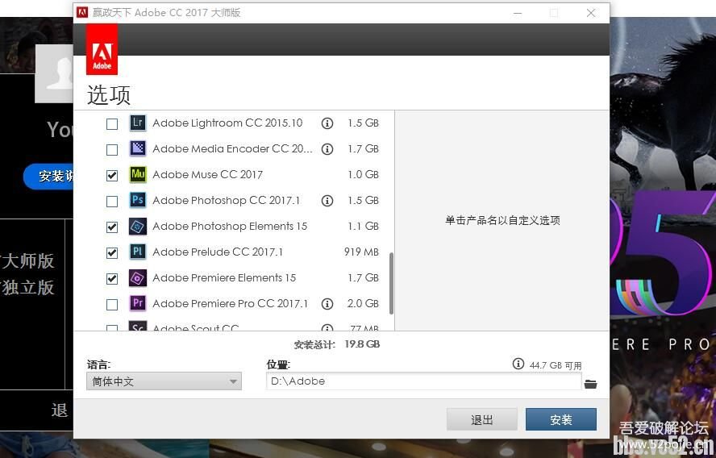Select Adobe Premiere Elements 15 product name
The width and height of the screenshot is (716, 458).
click(x=224, y=277)
